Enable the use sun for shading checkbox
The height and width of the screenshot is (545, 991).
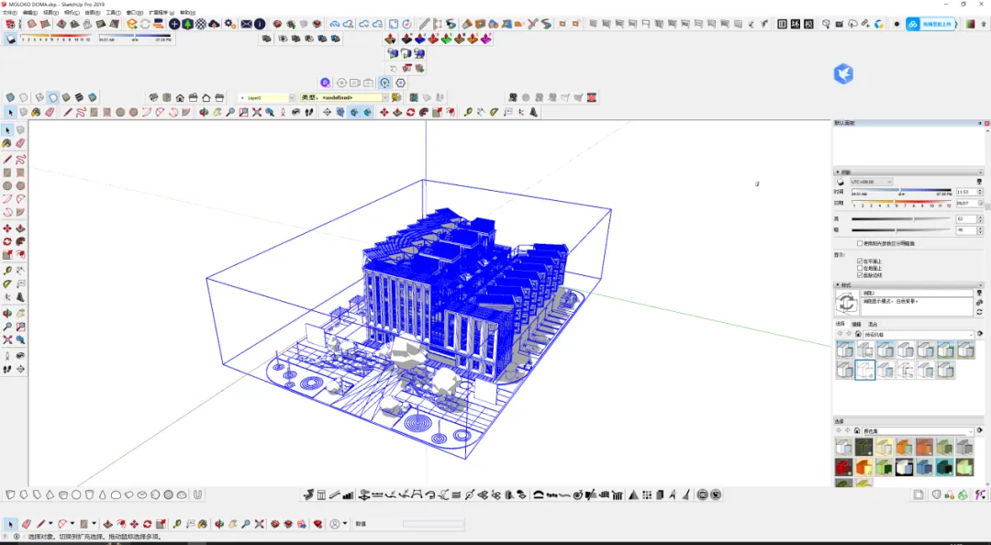[x=860, y=243]
